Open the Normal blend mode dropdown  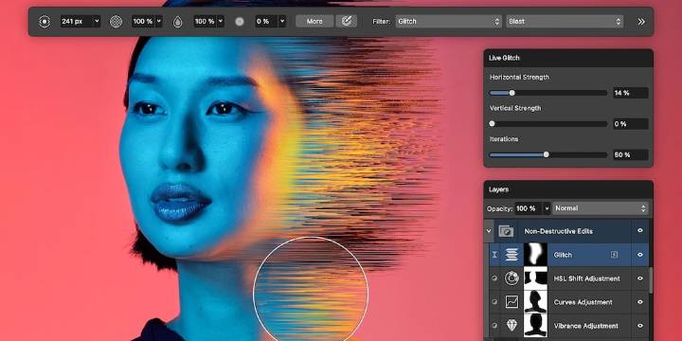[x=601, y=208]
